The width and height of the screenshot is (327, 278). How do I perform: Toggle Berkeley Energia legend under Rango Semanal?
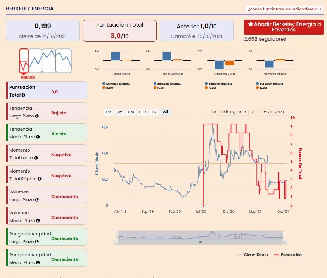pos(167,84)
